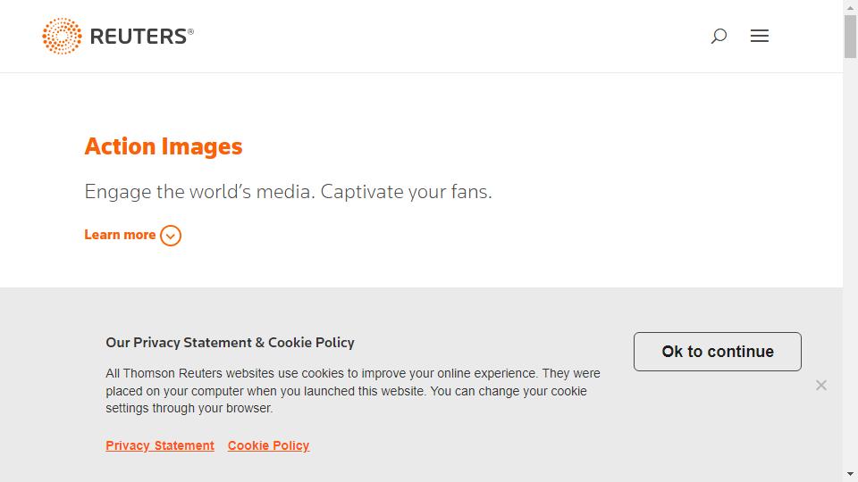Screen dimensions: 858x482
Task: Dismiss the cookie banner with the X
Action: pyautogui.click(x=820, y=386)
